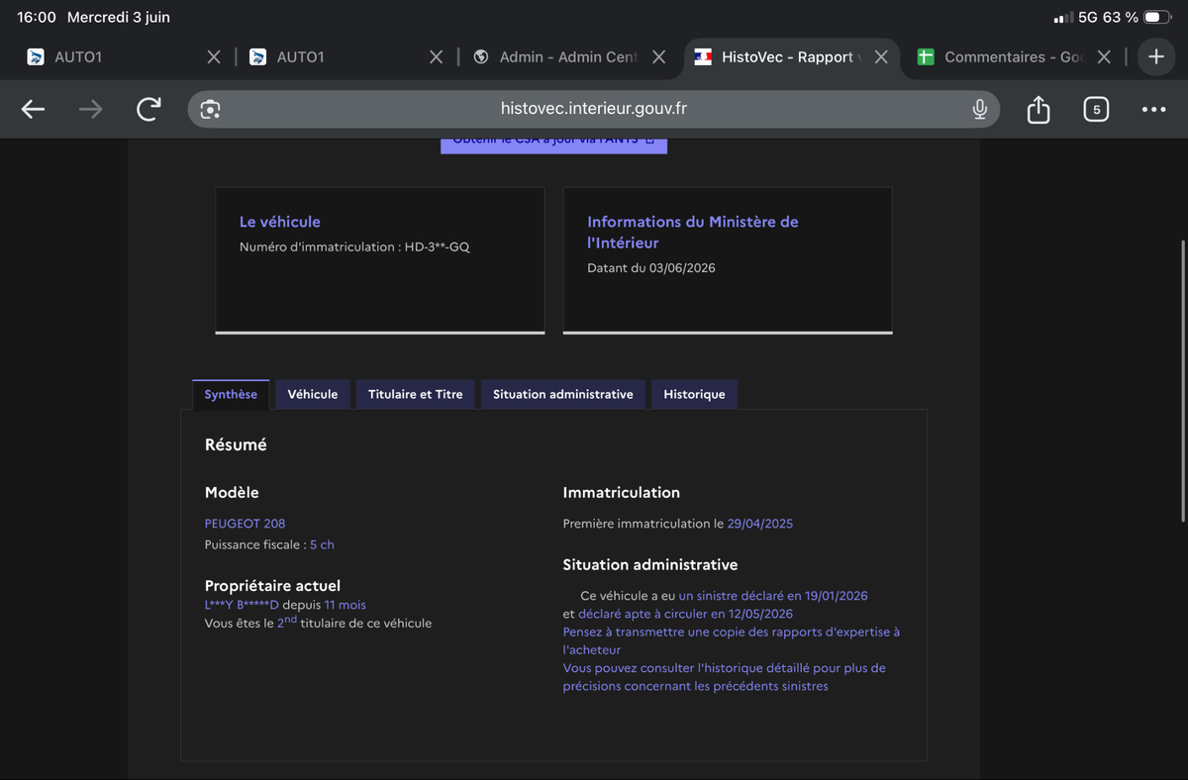Show open tabs counter showing 5

(1096, 109)
